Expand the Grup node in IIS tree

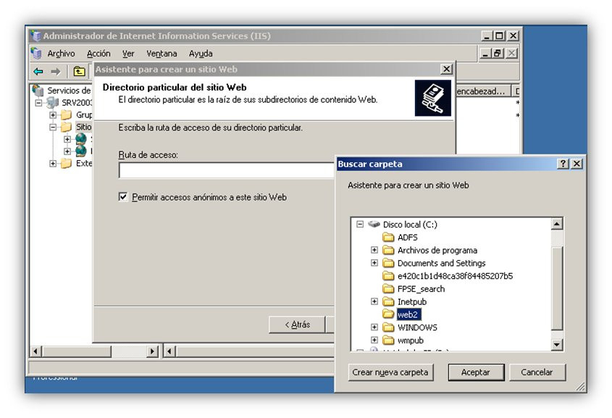point(53,115)
